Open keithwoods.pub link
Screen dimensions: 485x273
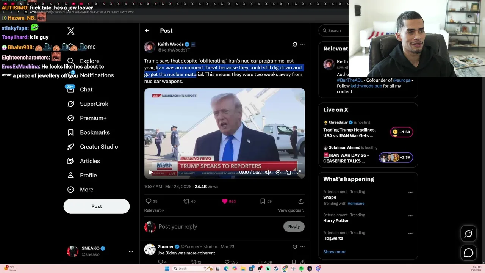click(366, 86)
